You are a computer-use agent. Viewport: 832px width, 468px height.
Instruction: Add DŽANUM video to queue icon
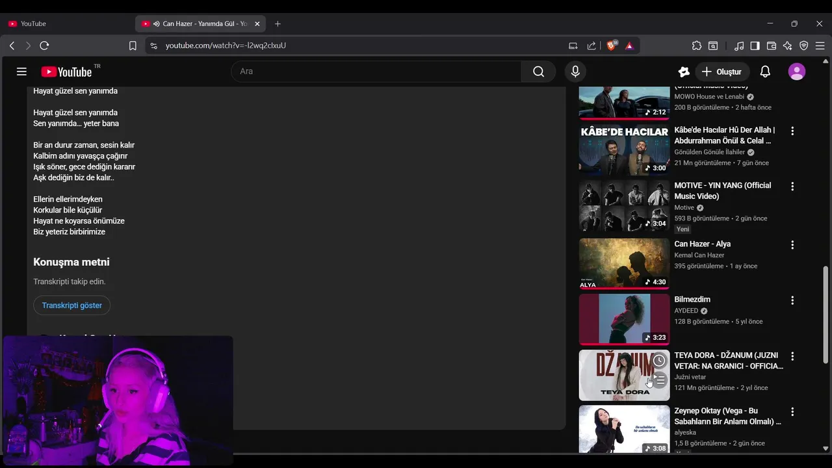click(x=659, y=380)
